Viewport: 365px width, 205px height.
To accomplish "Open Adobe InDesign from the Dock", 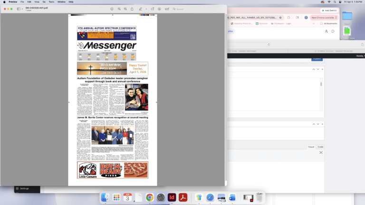I will [x=172, y=197].
